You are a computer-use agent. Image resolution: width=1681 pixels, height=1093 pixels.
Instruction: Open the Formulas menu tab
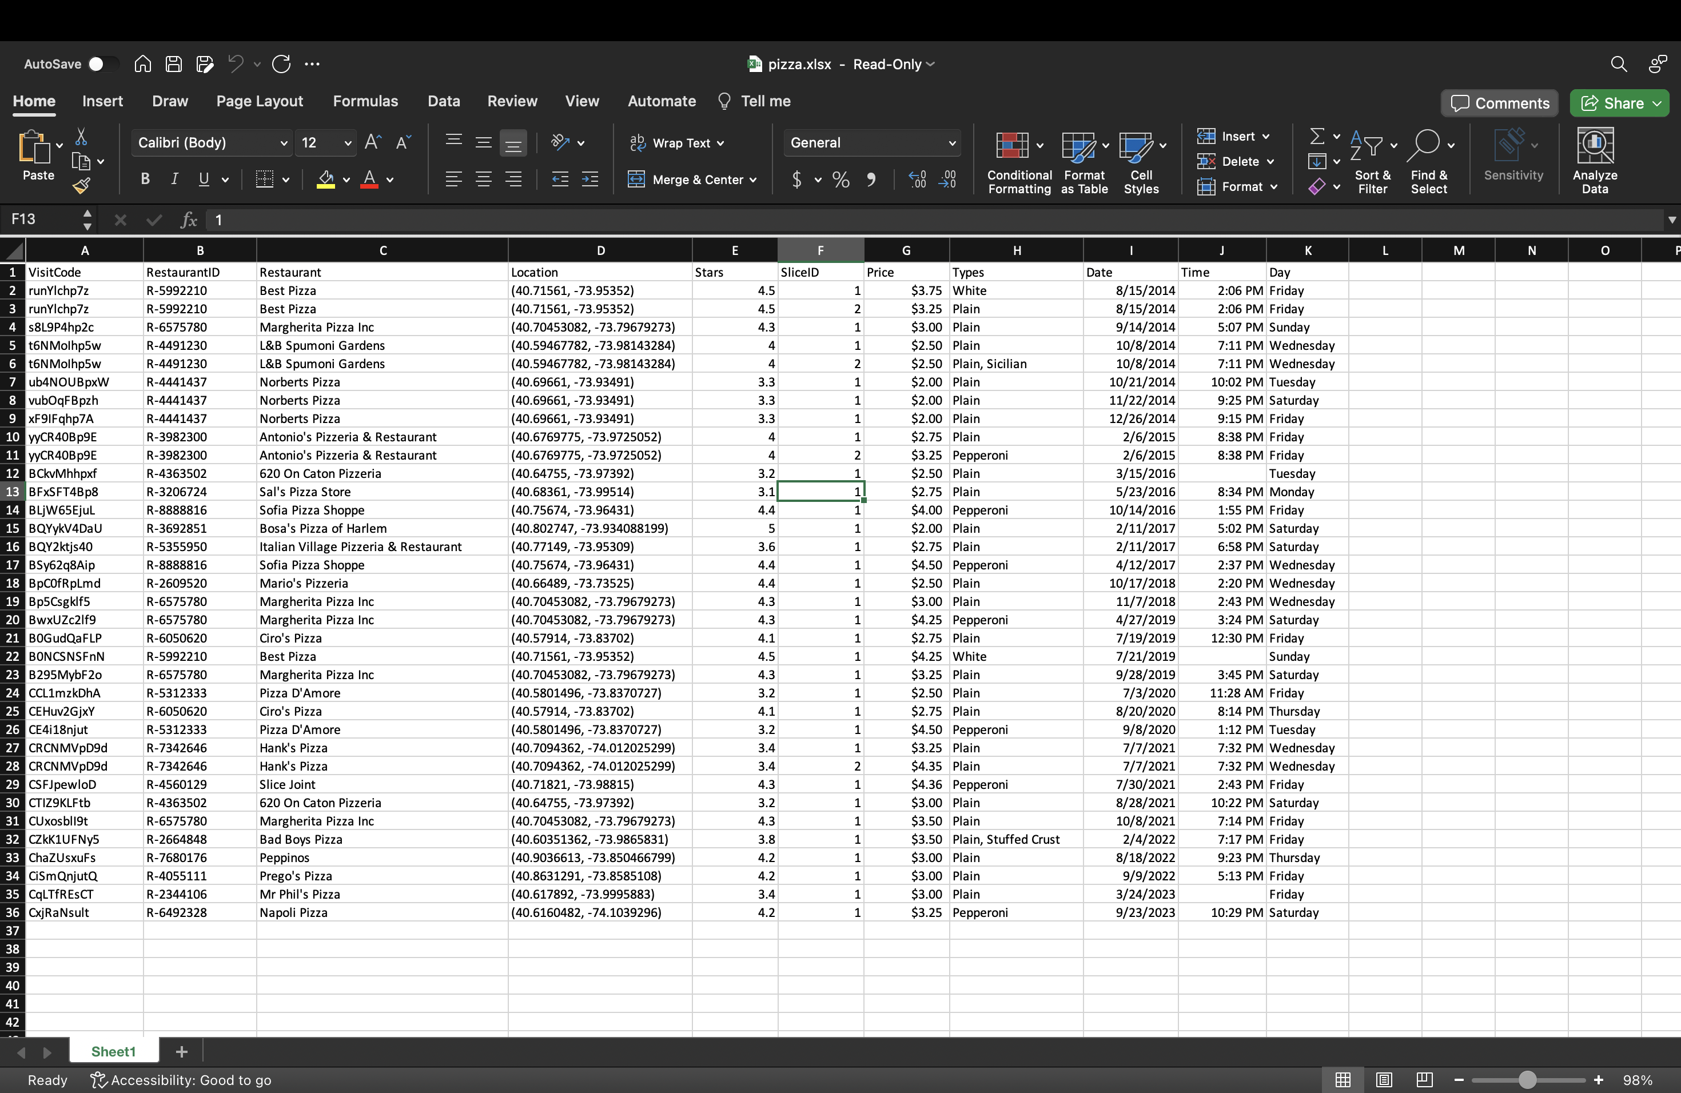click(365, 101)
